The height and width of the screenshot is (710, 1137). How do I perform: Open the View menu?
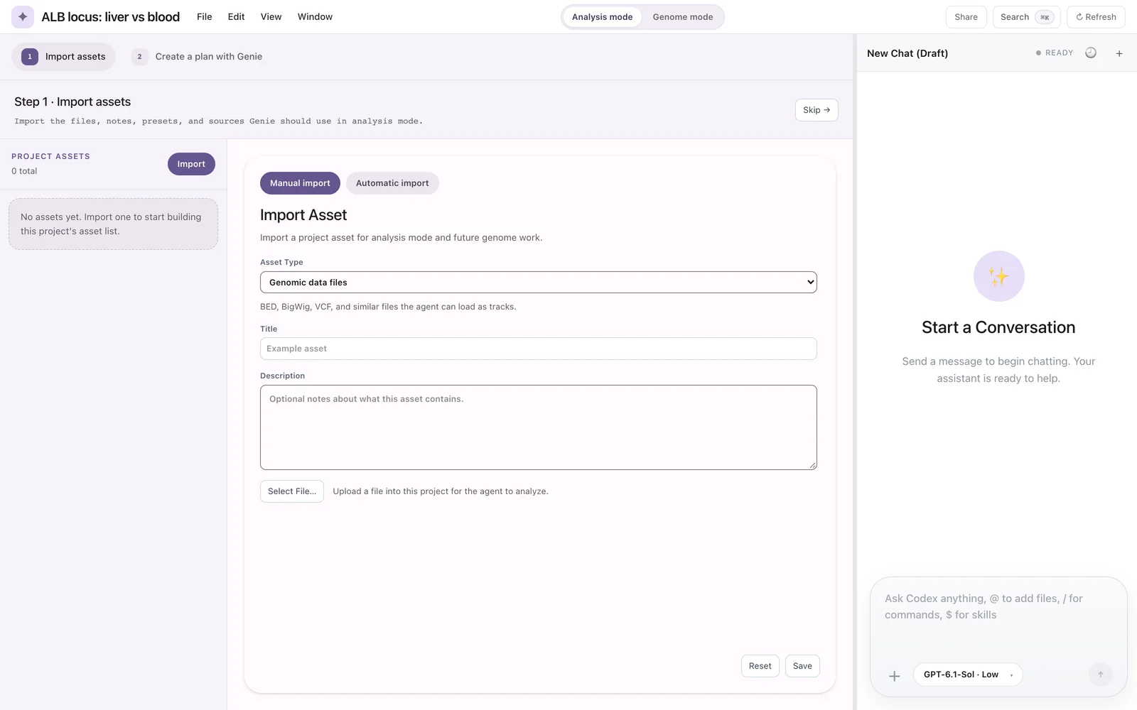(271, 17)
